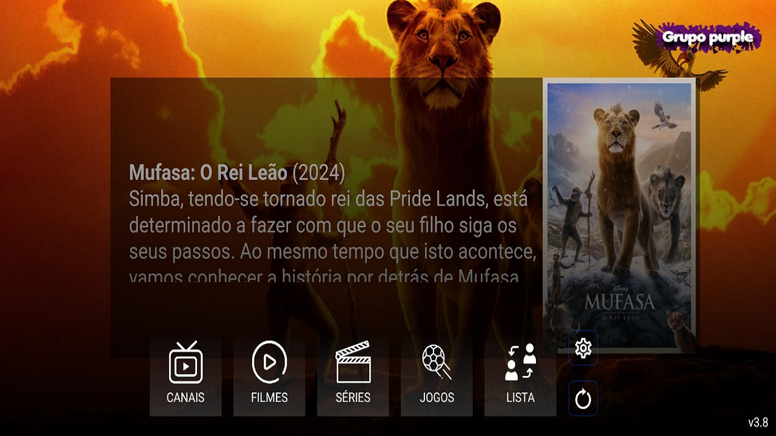This screenshot has height=436, width=776.
Task: Choose the LISTA text label
Action: tap(520, 398)
